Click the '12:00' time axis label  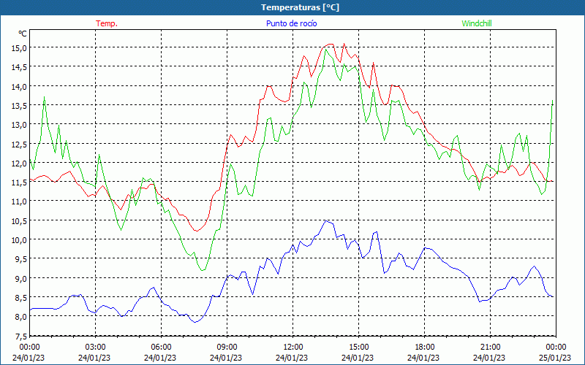click(293, 347)
